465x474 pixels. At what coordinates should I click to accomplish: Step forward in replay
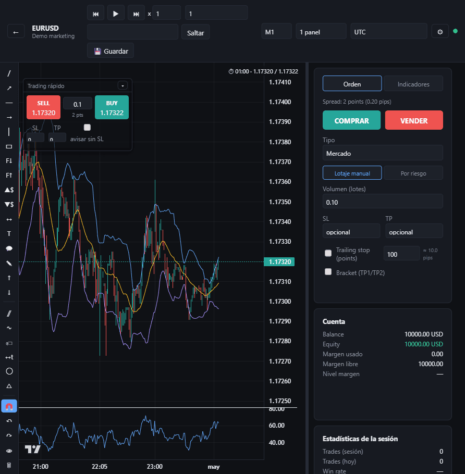136,14
